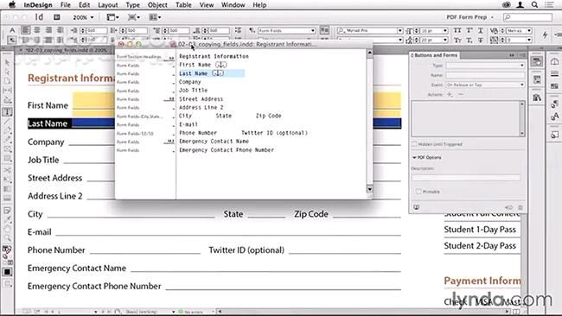Toggle All Caps TT button
The width and height of the screenshot is (562, 316).
click(x=457, y=30)
